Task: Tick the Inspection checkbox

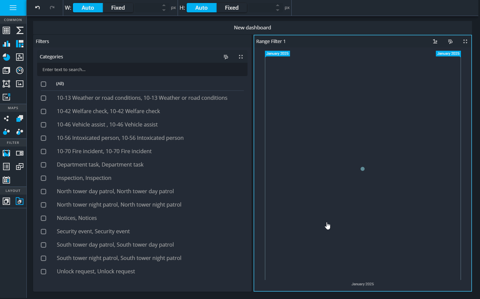Action: [43, 178]
